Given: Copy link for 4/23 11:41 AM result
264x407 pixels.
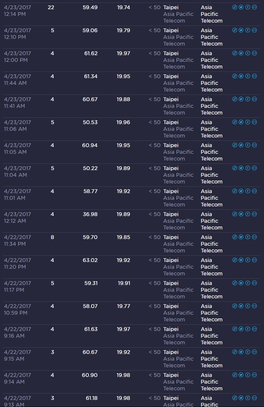Looking at the screenshot, I should (x=235, y=99).
